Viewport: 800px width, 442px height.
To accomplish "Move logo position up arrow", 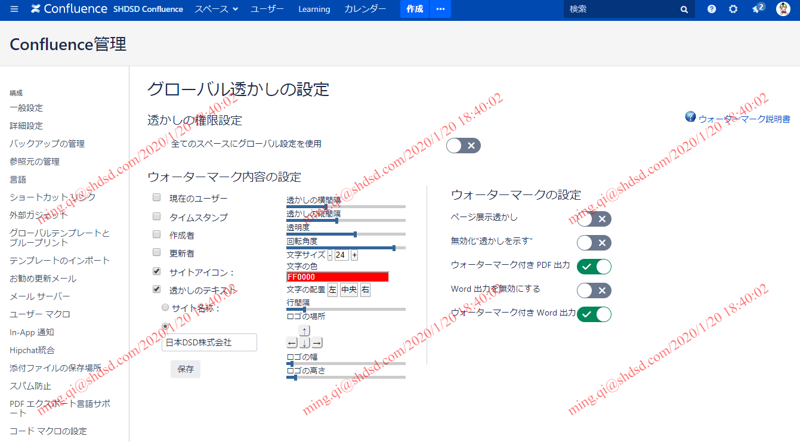I will [x=304, y=330].
